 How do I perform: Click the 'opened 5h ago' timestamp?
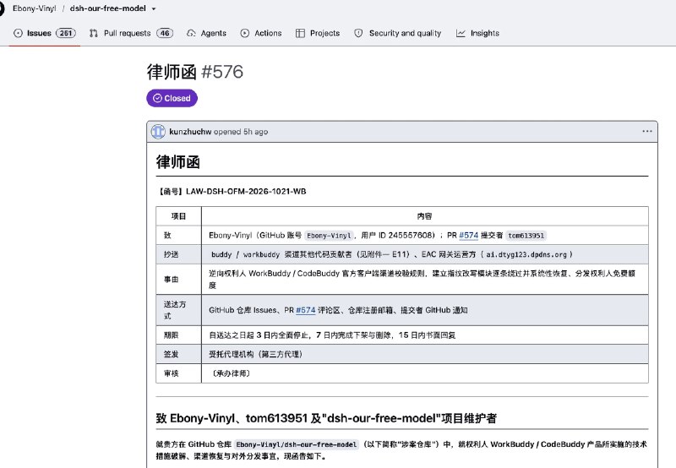point(241,132)
